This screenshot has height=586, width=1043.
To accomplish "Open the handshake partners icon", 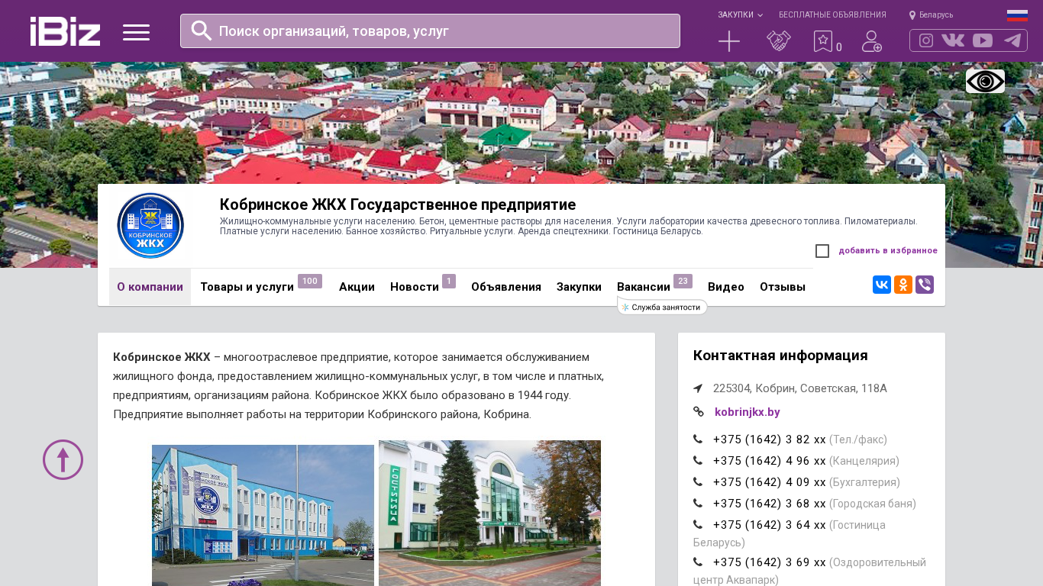I will (778, 41).
